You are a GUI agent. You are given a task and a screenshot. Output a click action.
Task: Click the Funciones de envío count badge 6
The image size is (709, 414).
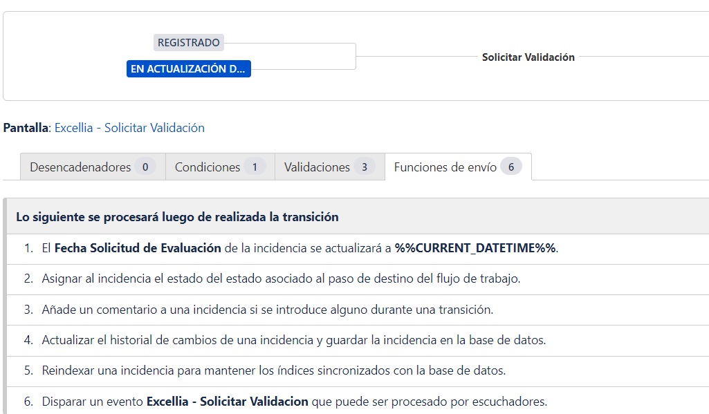[x=511, y=167]
